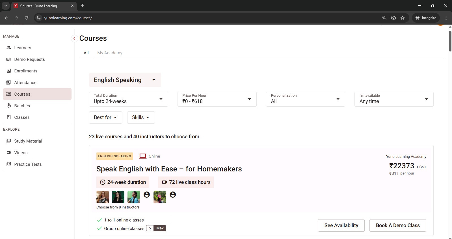Collapse the left sidebar with chevron
Screen dimensions: 452x239
click(x=74, y=38)
